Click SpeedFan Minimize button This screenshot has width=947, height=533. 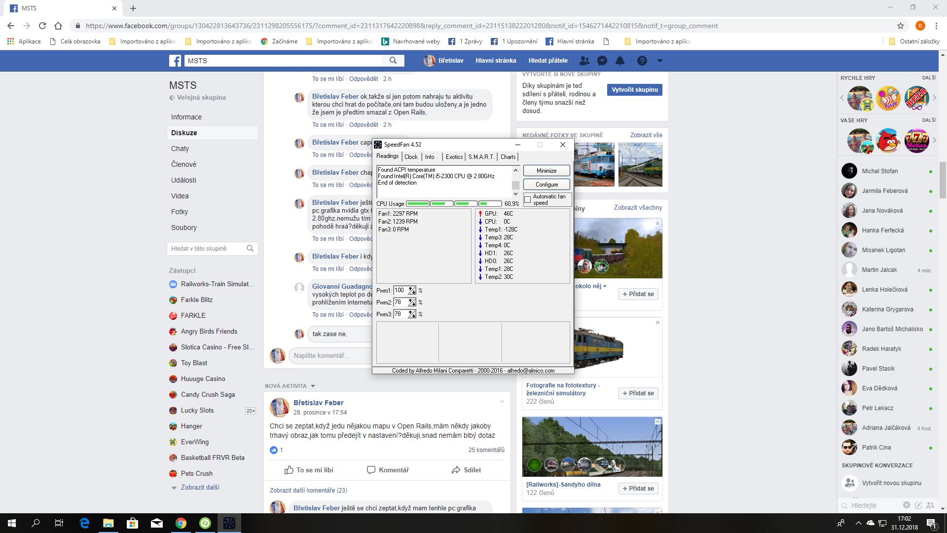(546, 171)
